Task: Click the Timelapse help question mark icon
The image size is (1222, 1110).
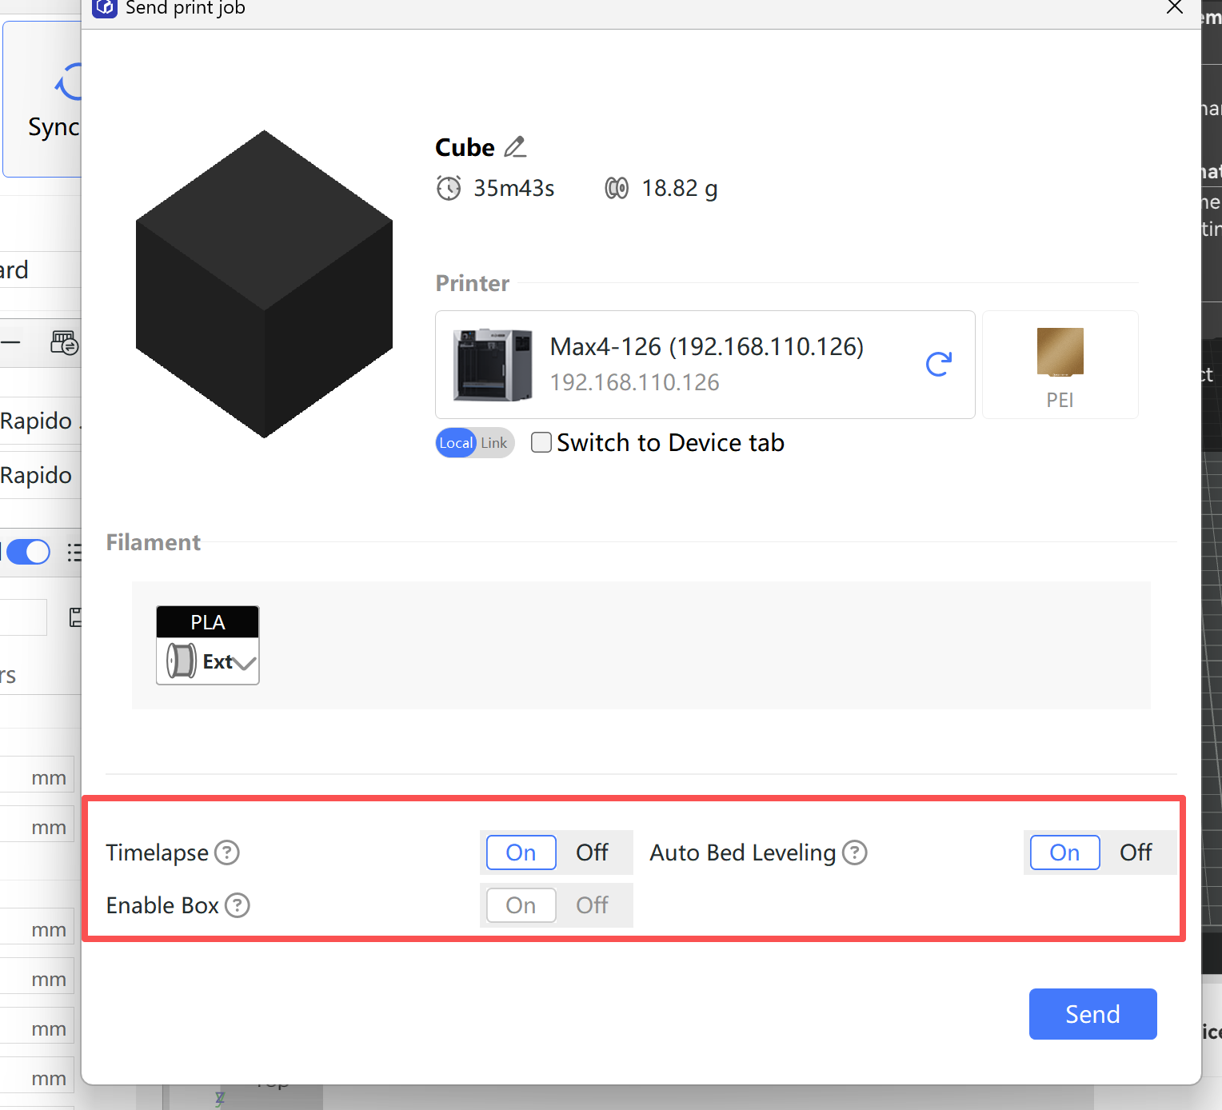Action: point(227,852)
